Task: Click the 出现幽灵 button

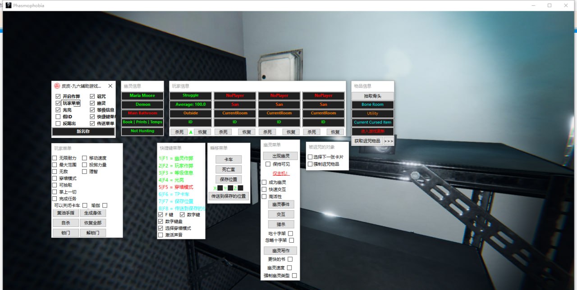Action: tap(280, 156)
